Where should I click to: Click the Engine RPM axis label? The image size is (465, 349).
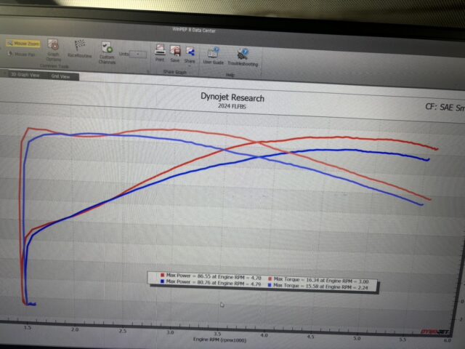click(217, 339)
